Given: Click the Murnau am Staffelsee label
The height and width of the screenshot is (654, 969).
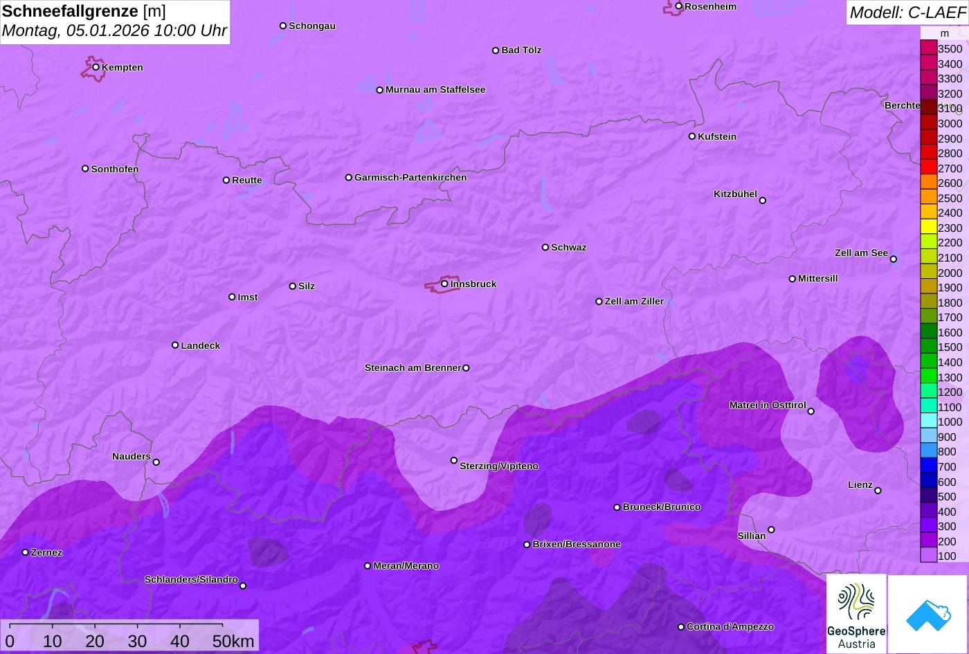Looking at the screenshot, I should point(435,89).
